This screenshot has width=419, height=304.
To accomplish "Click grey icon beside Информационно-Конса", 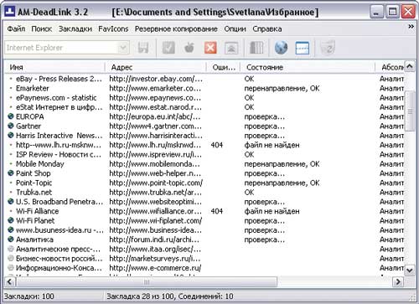I will (11, 267).
